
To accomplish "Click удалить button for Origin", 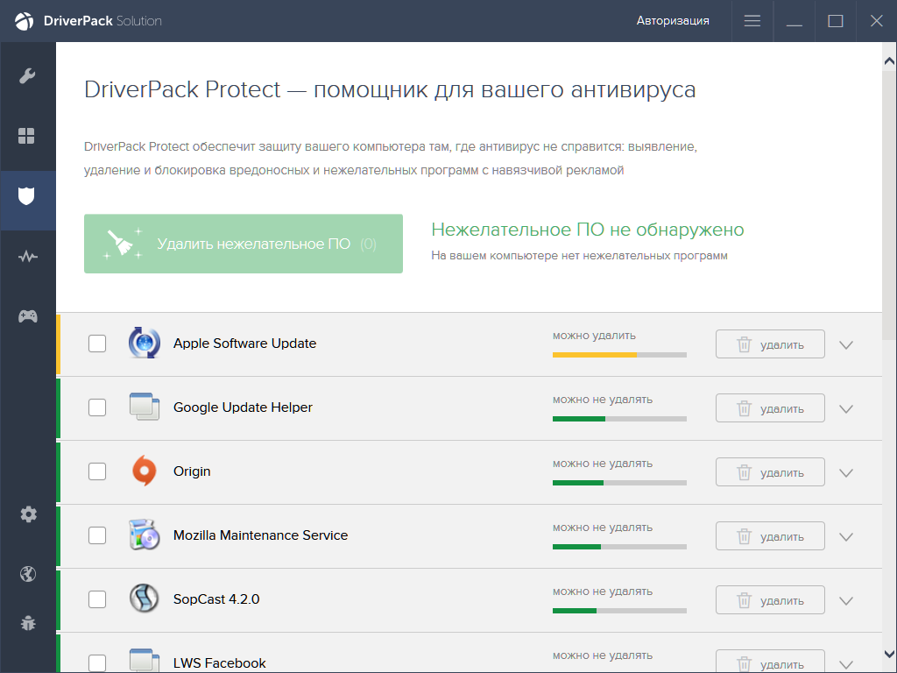I will [770, 472].
